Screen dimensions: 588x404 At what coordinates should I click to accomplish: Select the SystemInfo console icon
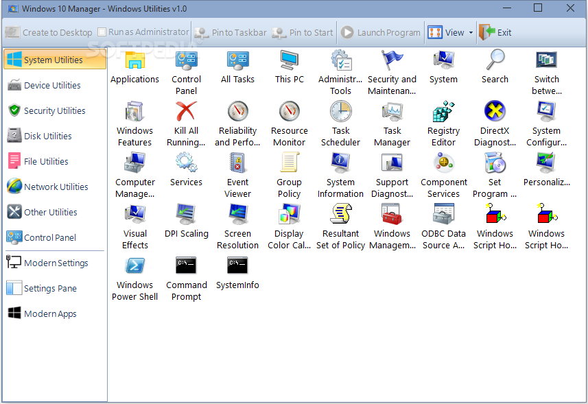pos(237,265)
